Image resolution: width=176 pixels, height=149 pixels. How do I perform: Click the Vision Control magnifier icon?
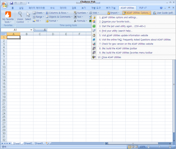20,14
